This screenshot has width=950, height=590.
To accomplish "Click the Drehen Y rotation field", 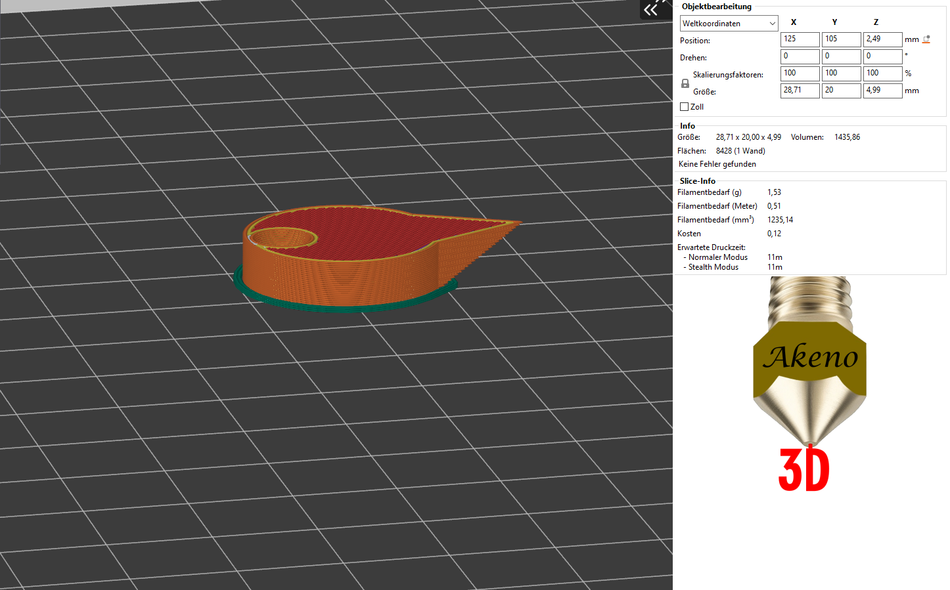I will [841, 56].
